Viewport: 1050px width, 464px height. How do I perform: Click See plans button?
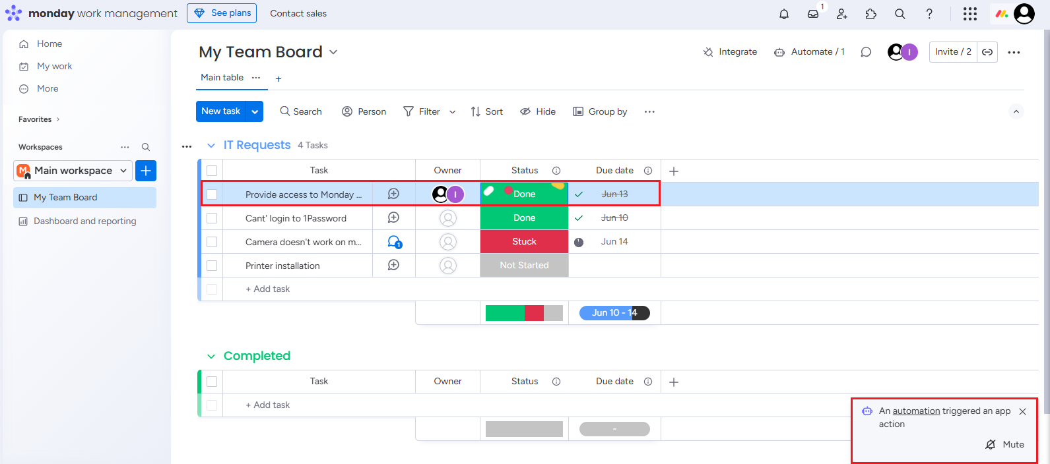coord(222,13)
